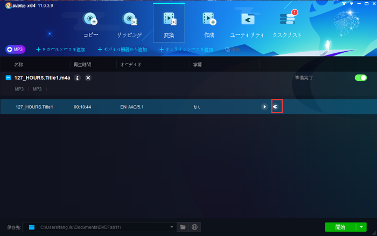377x236 pixels.
Task: Click the EN AAC/5.1 audio entry
Action: coord(132,107)
